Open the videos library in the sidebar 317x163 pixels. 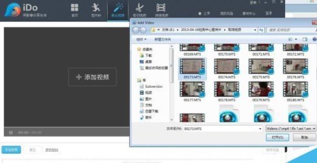click(146, 92)
